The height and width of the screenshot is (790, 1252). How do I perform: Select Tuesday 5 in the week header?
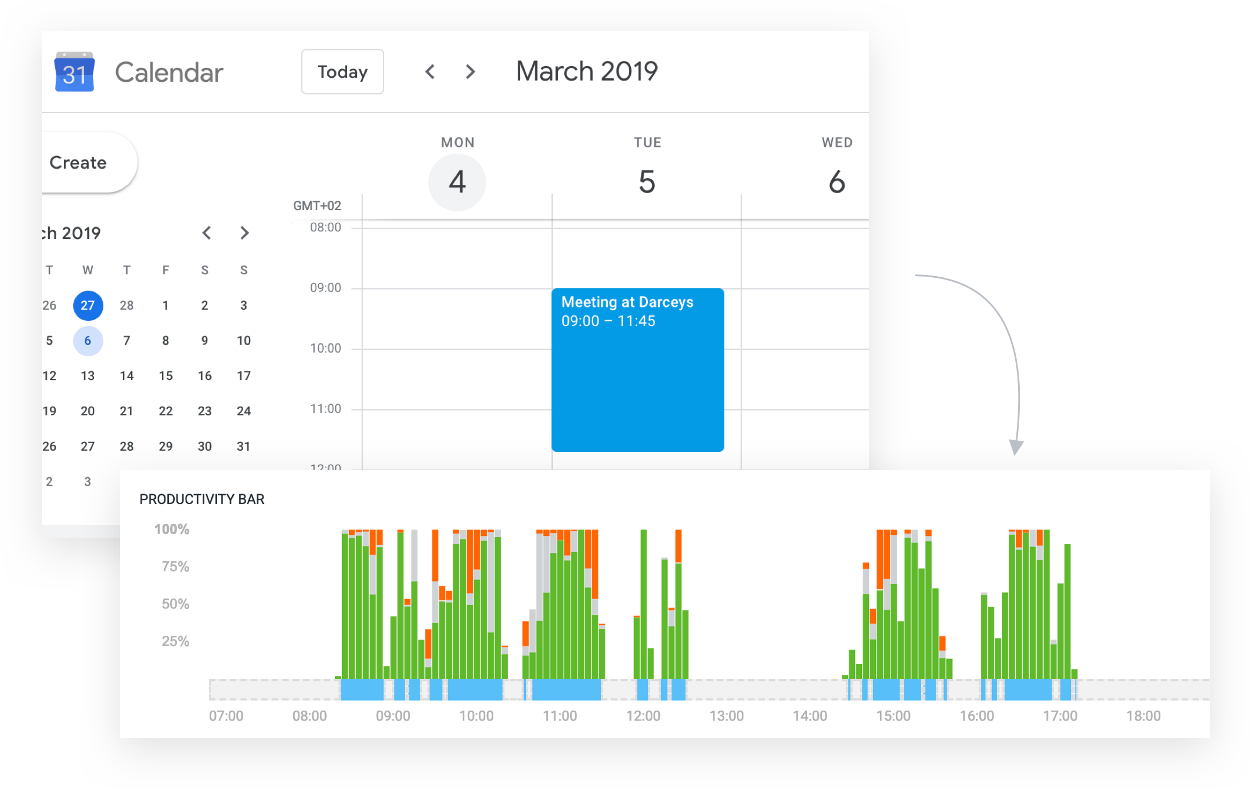coord(647,182)
